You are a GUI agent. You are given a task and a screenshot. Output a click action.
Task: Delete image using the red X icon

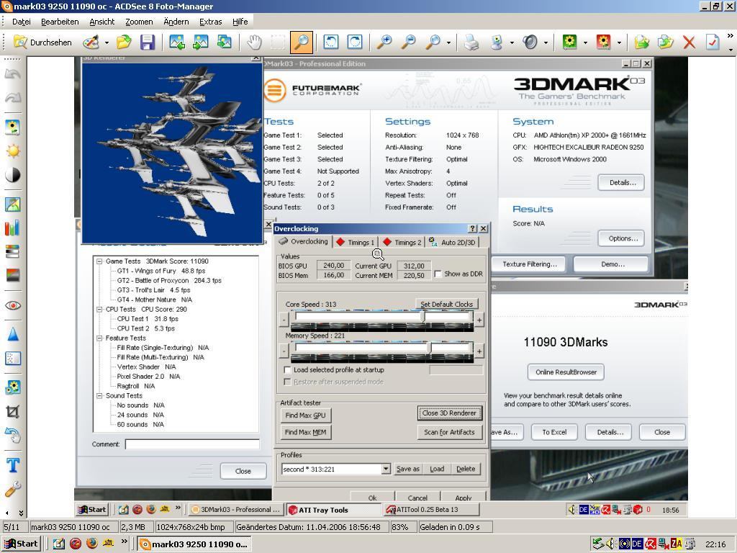pyautogui.click(x=689, y=42)
